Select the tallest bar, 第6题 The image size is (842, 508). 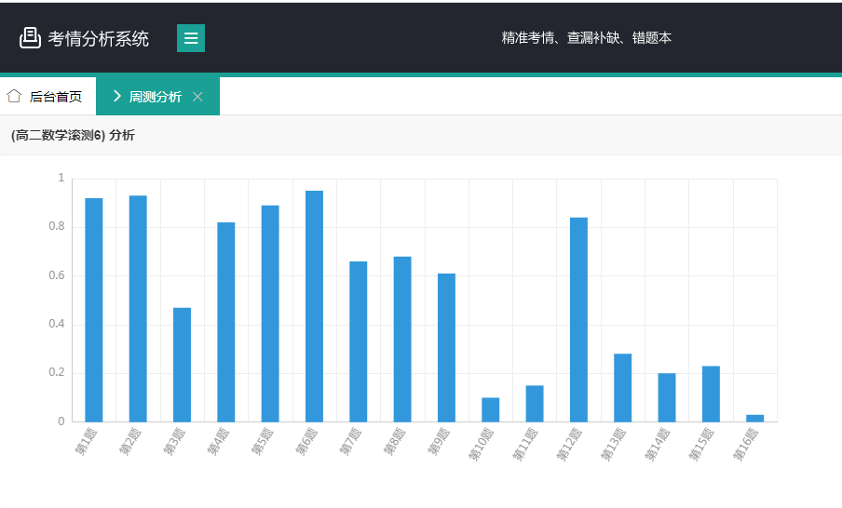click(x=314, y=306)
